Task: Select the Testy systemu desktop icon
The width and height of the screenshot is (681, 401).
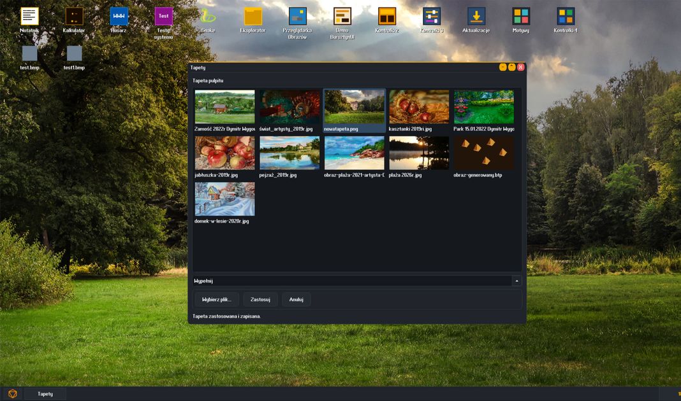Action: (164, 17)
